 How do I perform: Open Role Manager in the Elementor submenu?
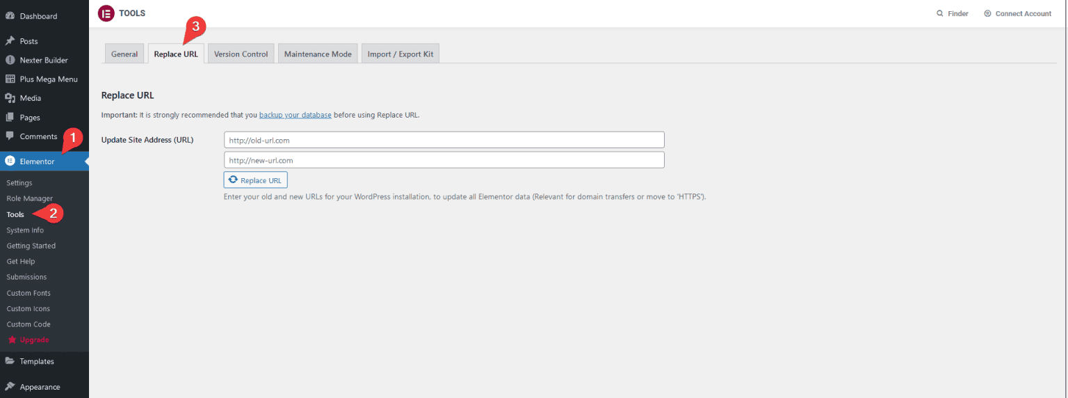pyautogui.click(x=29, y=199)
